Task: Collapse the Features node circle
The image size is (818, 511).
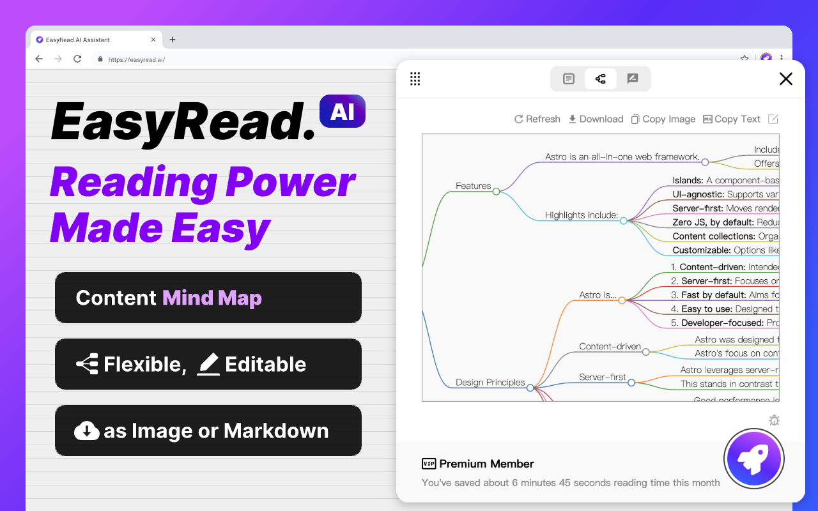Action: click(496, 191)
